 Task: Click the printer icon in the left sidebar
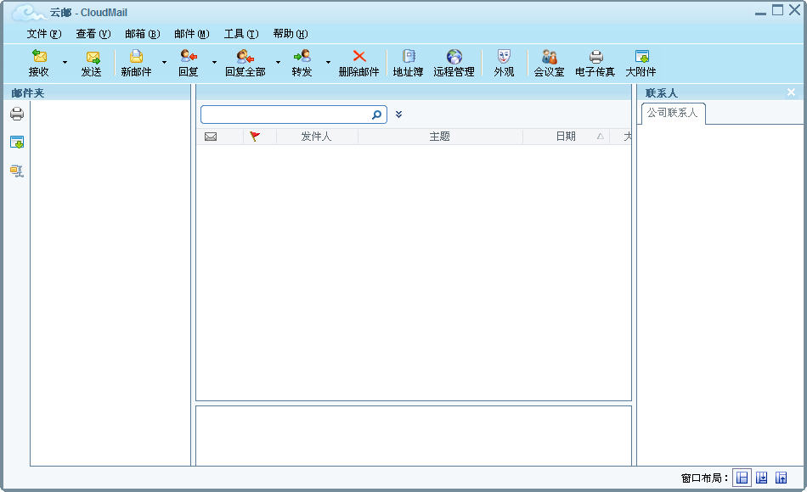click(x=15, y=115)
